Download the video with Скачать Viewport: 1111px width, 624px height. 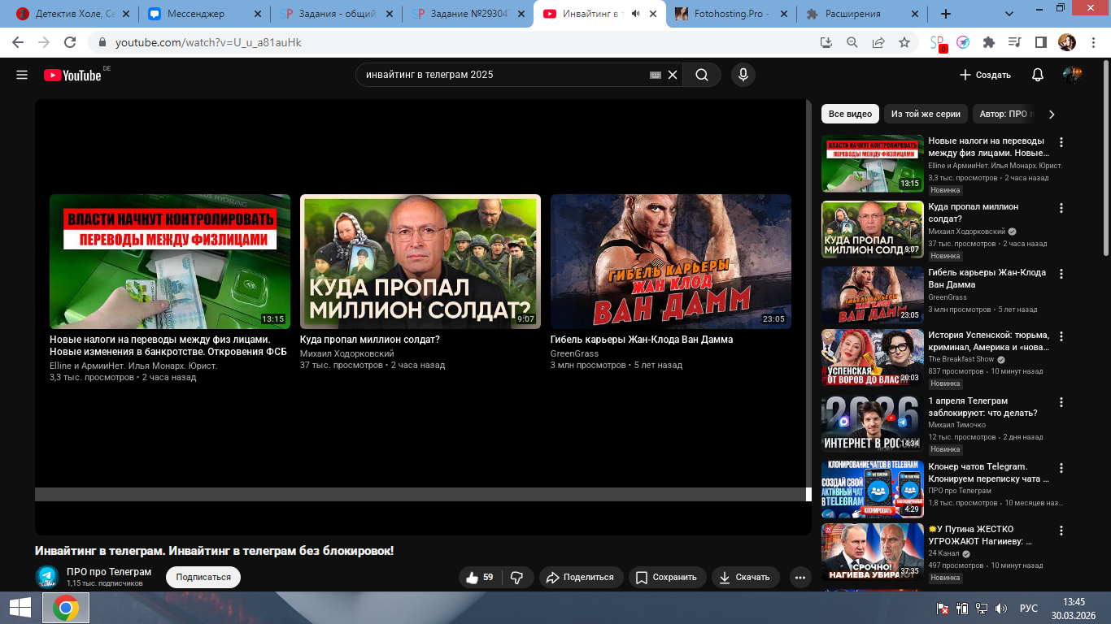click(x=745, y=578)
